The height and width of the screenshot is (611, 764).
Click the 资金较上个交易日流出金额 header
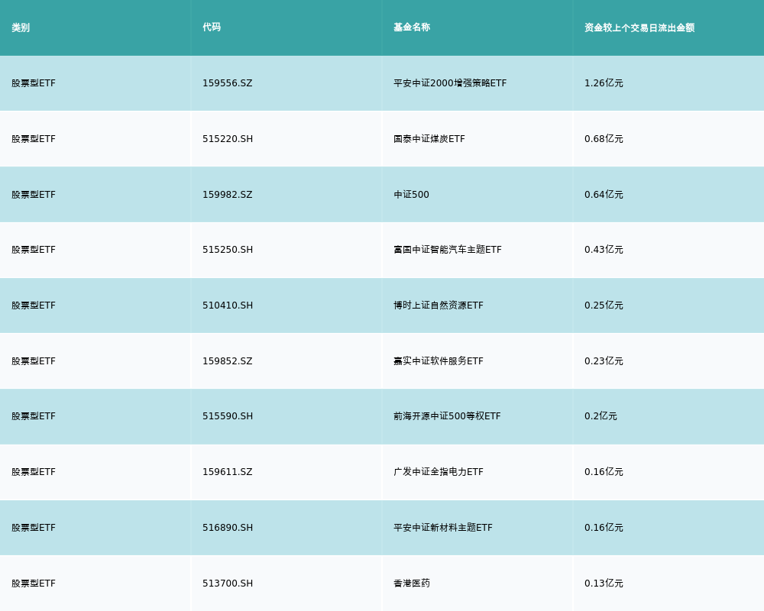point(639,27)
